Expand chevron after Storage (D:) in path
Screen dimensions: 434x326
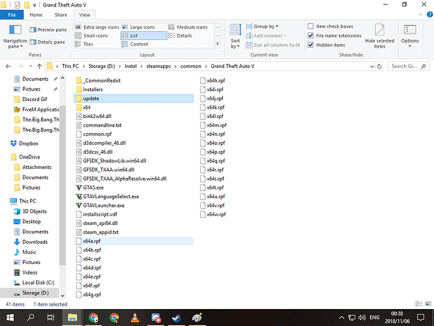click(x=119, y=67)
